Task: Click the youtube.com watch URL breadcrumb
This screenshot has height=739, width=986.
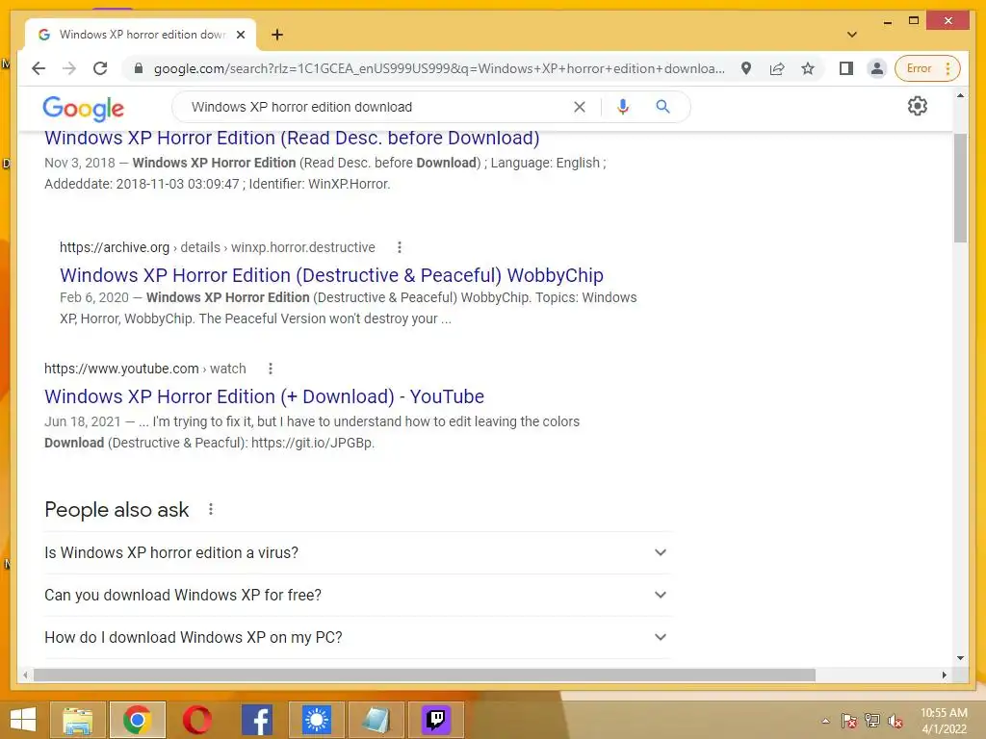Action: (144, 369)
